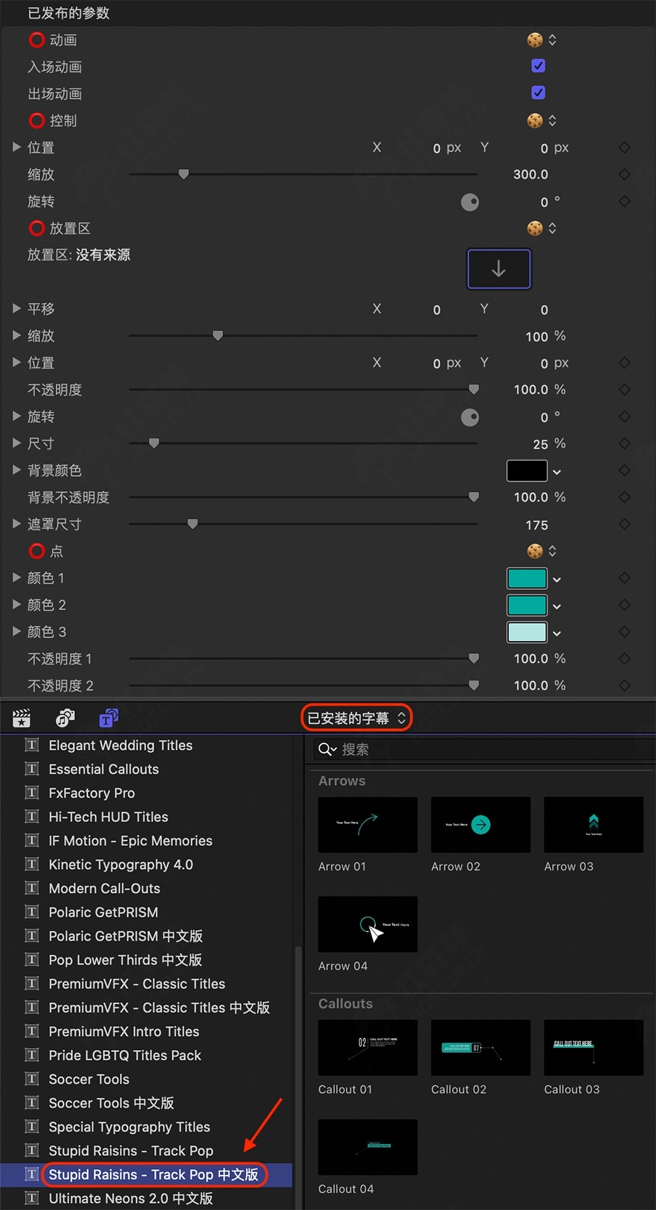Screen dimensions: 656x1210
Task: Click the red circle icon beside 点
Action: click(x=36, y=551)
